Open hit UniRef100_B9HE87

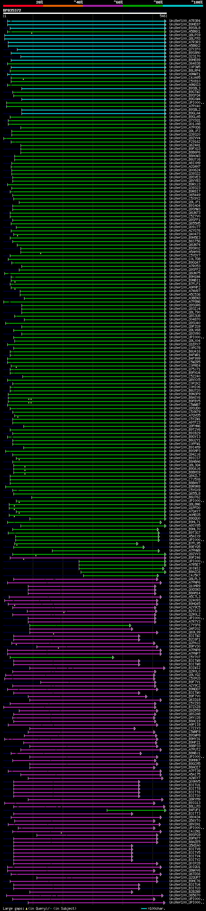(185, 25)
